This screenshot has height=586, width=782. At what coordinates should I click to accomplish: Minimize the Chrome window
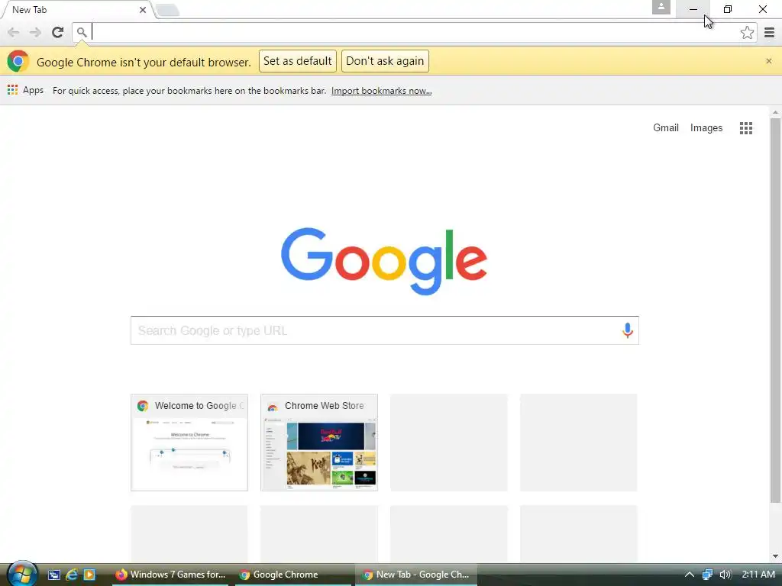693,9
